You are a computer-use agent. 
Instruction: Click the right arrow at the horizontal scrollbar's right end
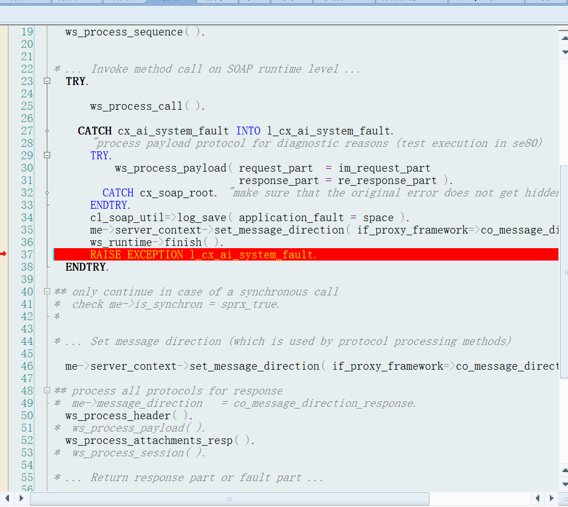[x=551, y=499]
